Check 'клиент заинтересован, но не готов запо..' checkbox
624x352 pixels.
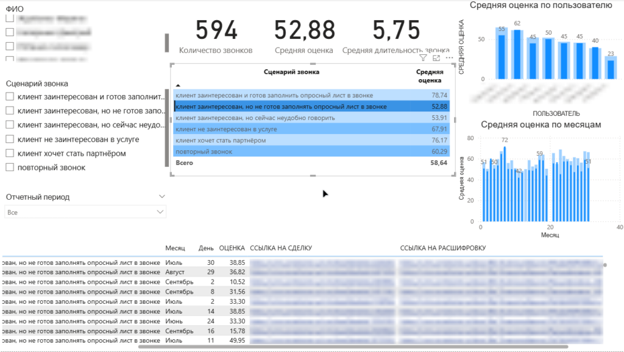pyautogui.click(x=10, y=110)
